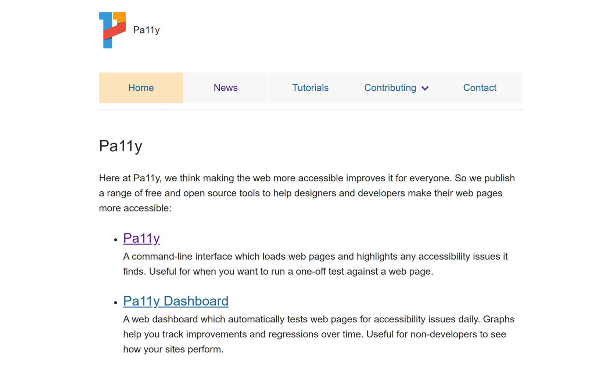Click the Pa11y page heading
Image resolution: width=610 pixels, height=369 pixels.
tap(121, 146)
